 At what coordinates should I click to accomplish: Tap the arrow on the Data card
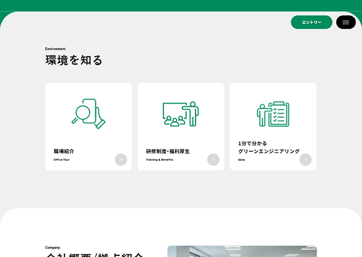click(305, 160)
